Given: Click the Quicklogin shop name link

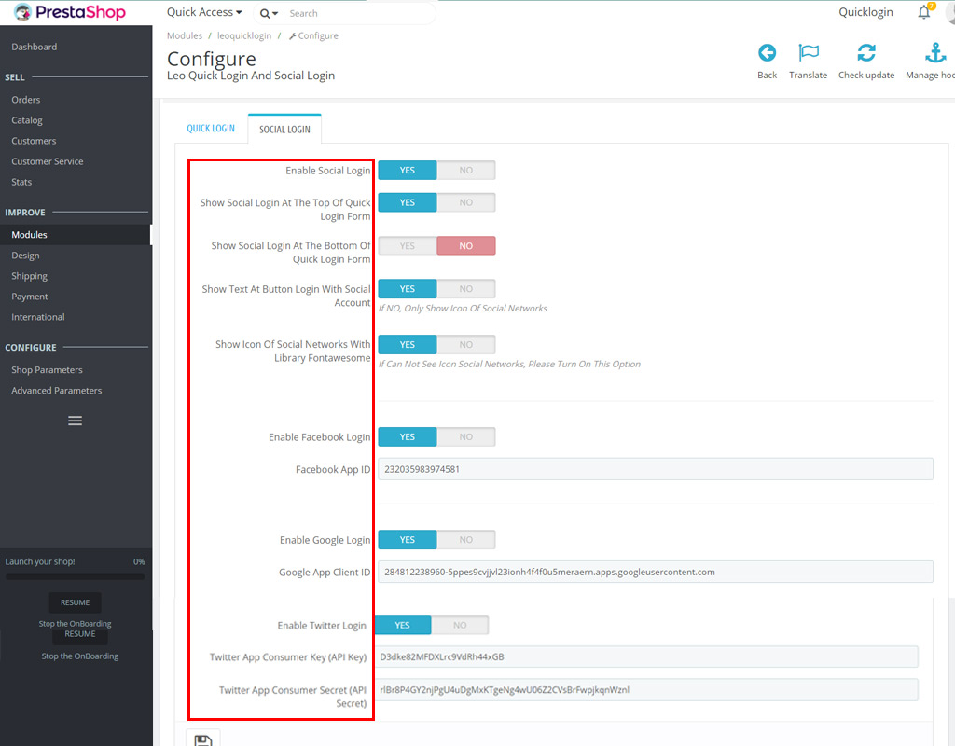Looking at the screenshot, I should pyautogui.click(x=865, y=12).
